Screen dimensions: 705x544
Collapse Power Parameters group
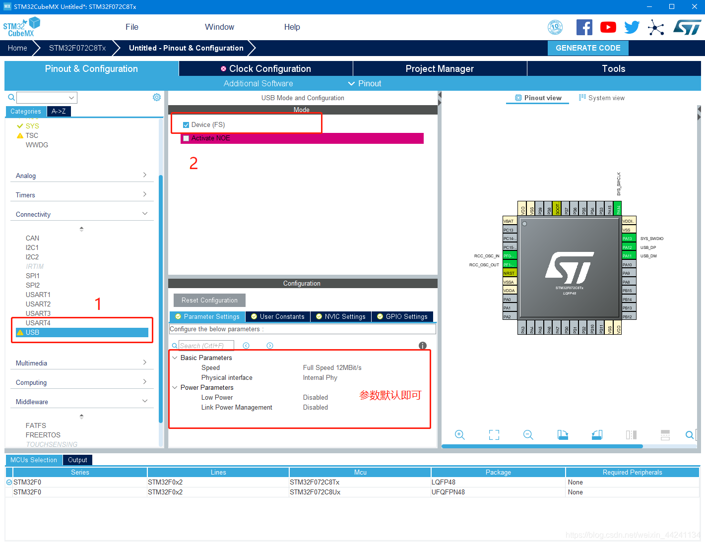tap(175, 387)
